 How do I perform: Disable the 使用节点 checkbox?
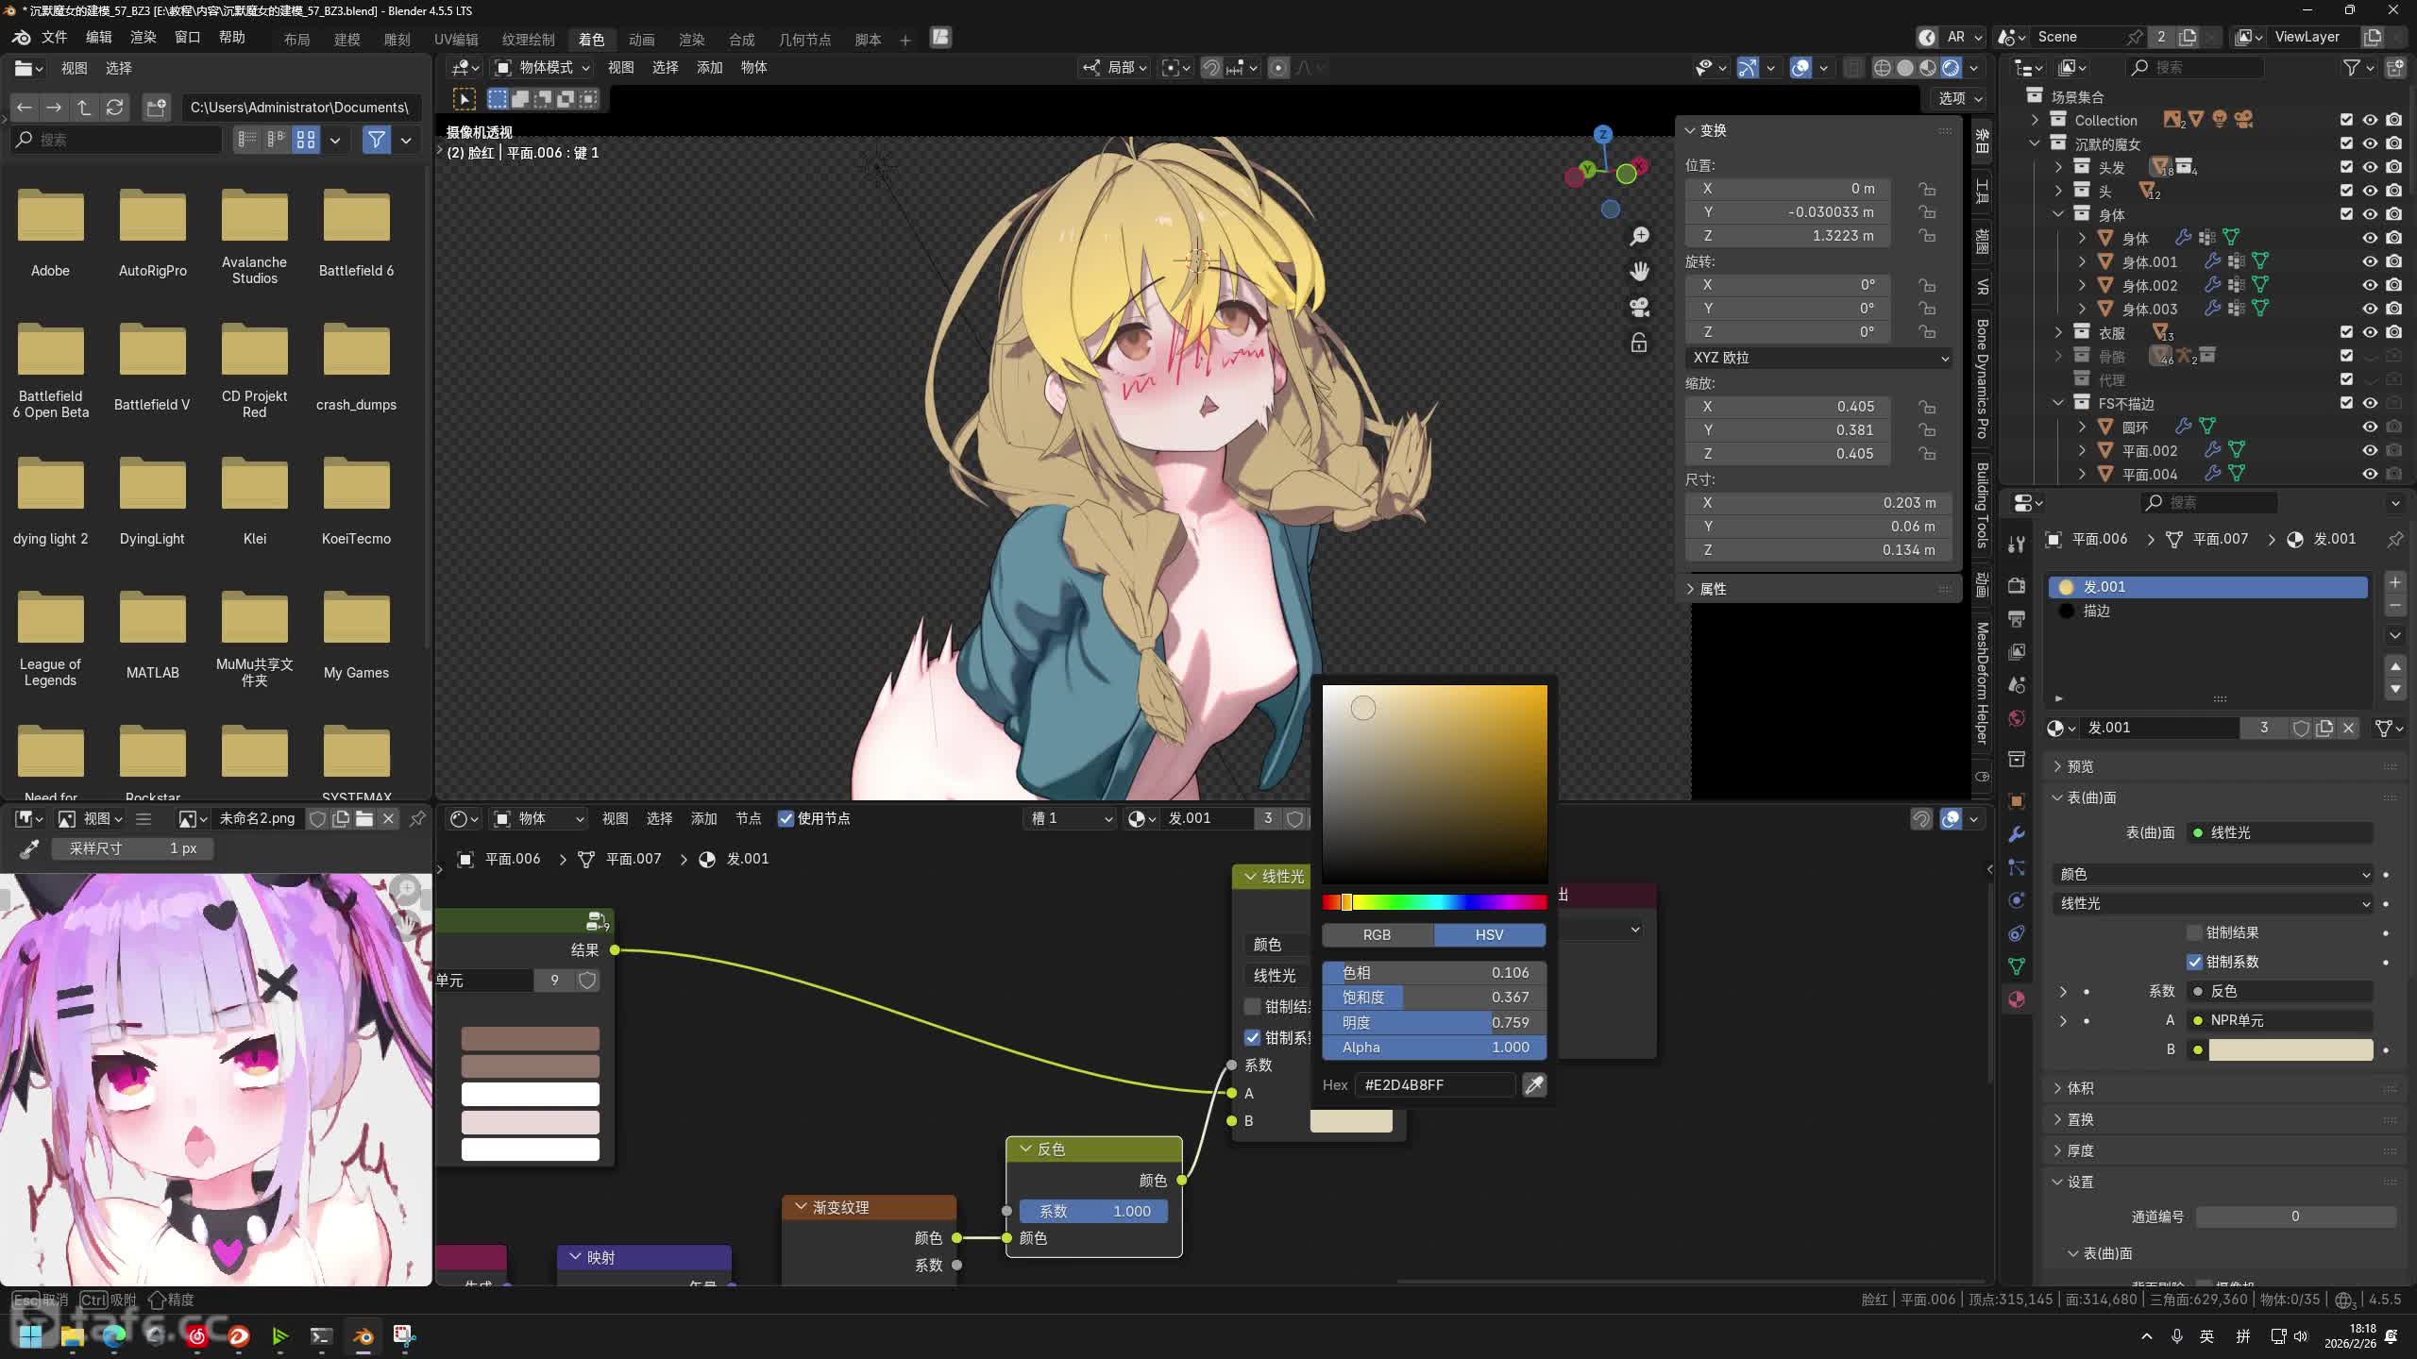[x=786, y=818]
